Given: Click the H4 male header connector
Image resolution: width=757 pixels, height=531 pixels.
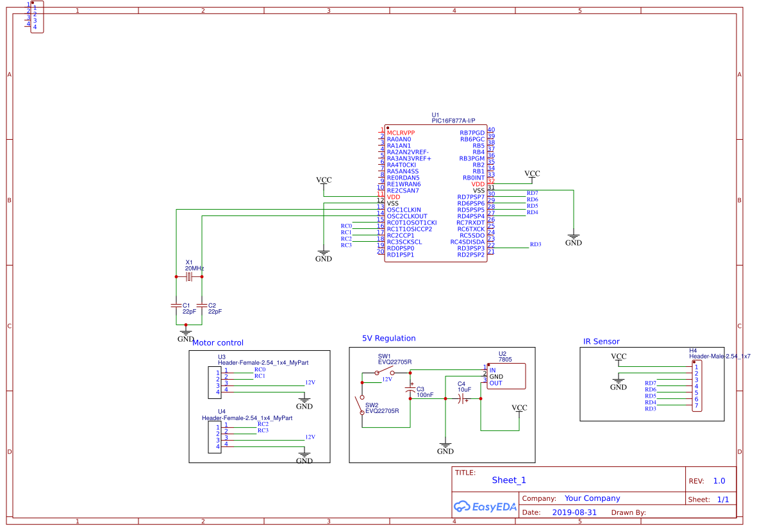Looking at the screenshot, I should (695, 385).
